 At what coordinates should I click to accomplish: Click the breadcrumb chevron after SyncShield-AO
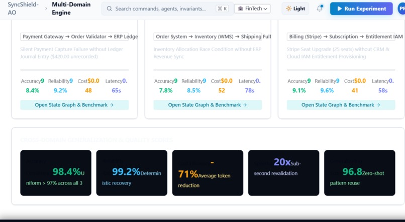coord(46,9)
